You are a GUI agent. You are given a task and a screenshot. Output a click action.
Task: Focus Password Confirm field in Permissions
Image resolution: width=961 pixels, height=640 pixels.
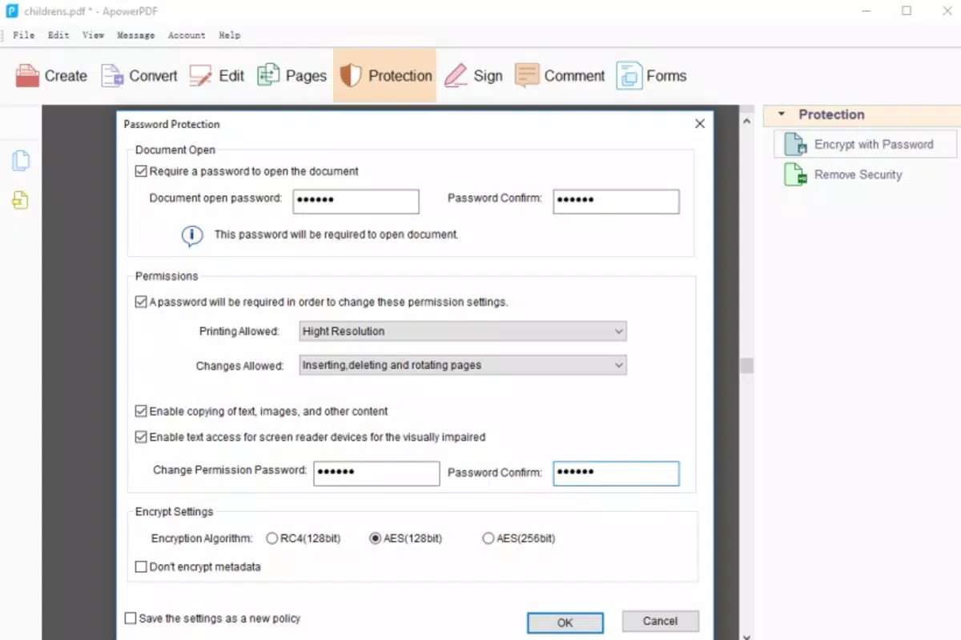[617, 474]
